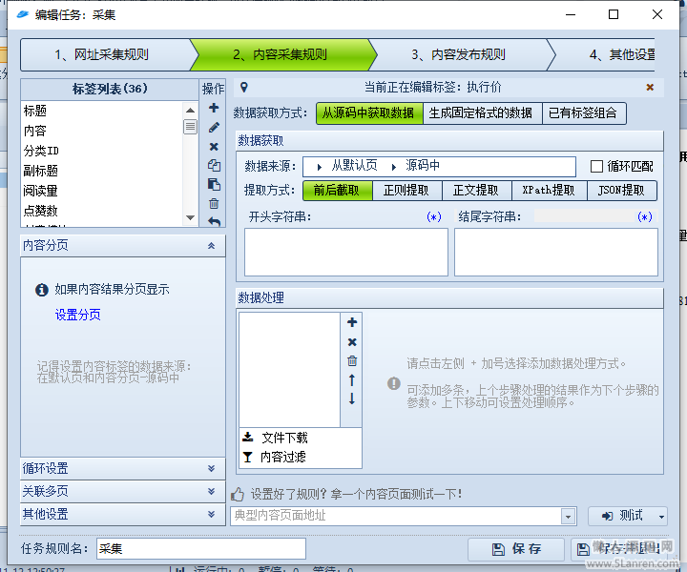Click thumbs-up icon near test prompt
This screenshot has width=687, height=572.
pyautogui.click(x=238, y=495)
